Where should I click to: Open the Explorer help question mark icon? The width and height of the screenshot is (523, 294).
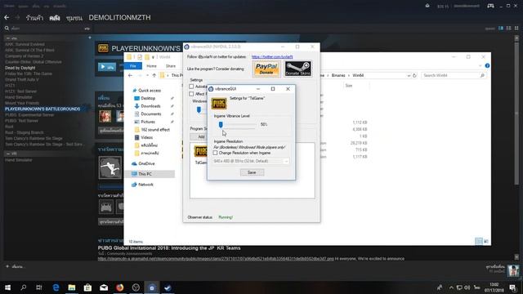point(487,65)
